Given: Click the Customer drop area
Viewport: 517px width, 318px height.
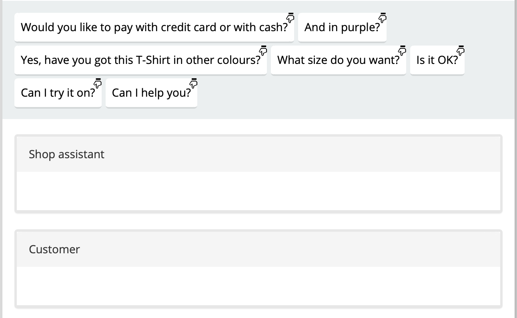Looking at the screenshot, I should (258, 286).
